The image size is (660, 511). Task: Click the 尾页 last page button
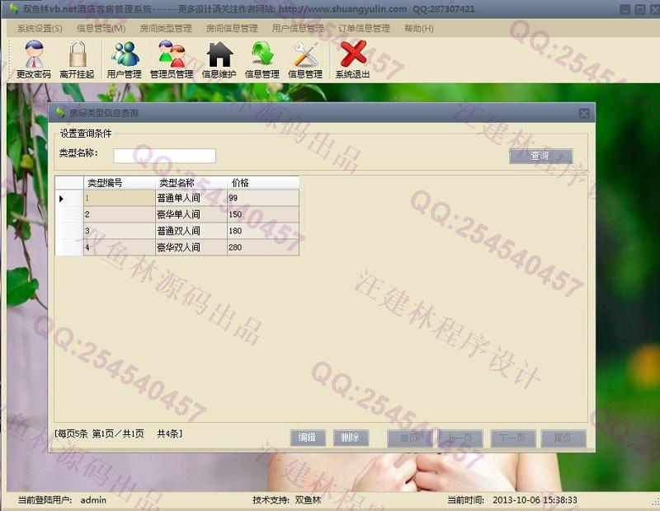click(x=563, y=438)
